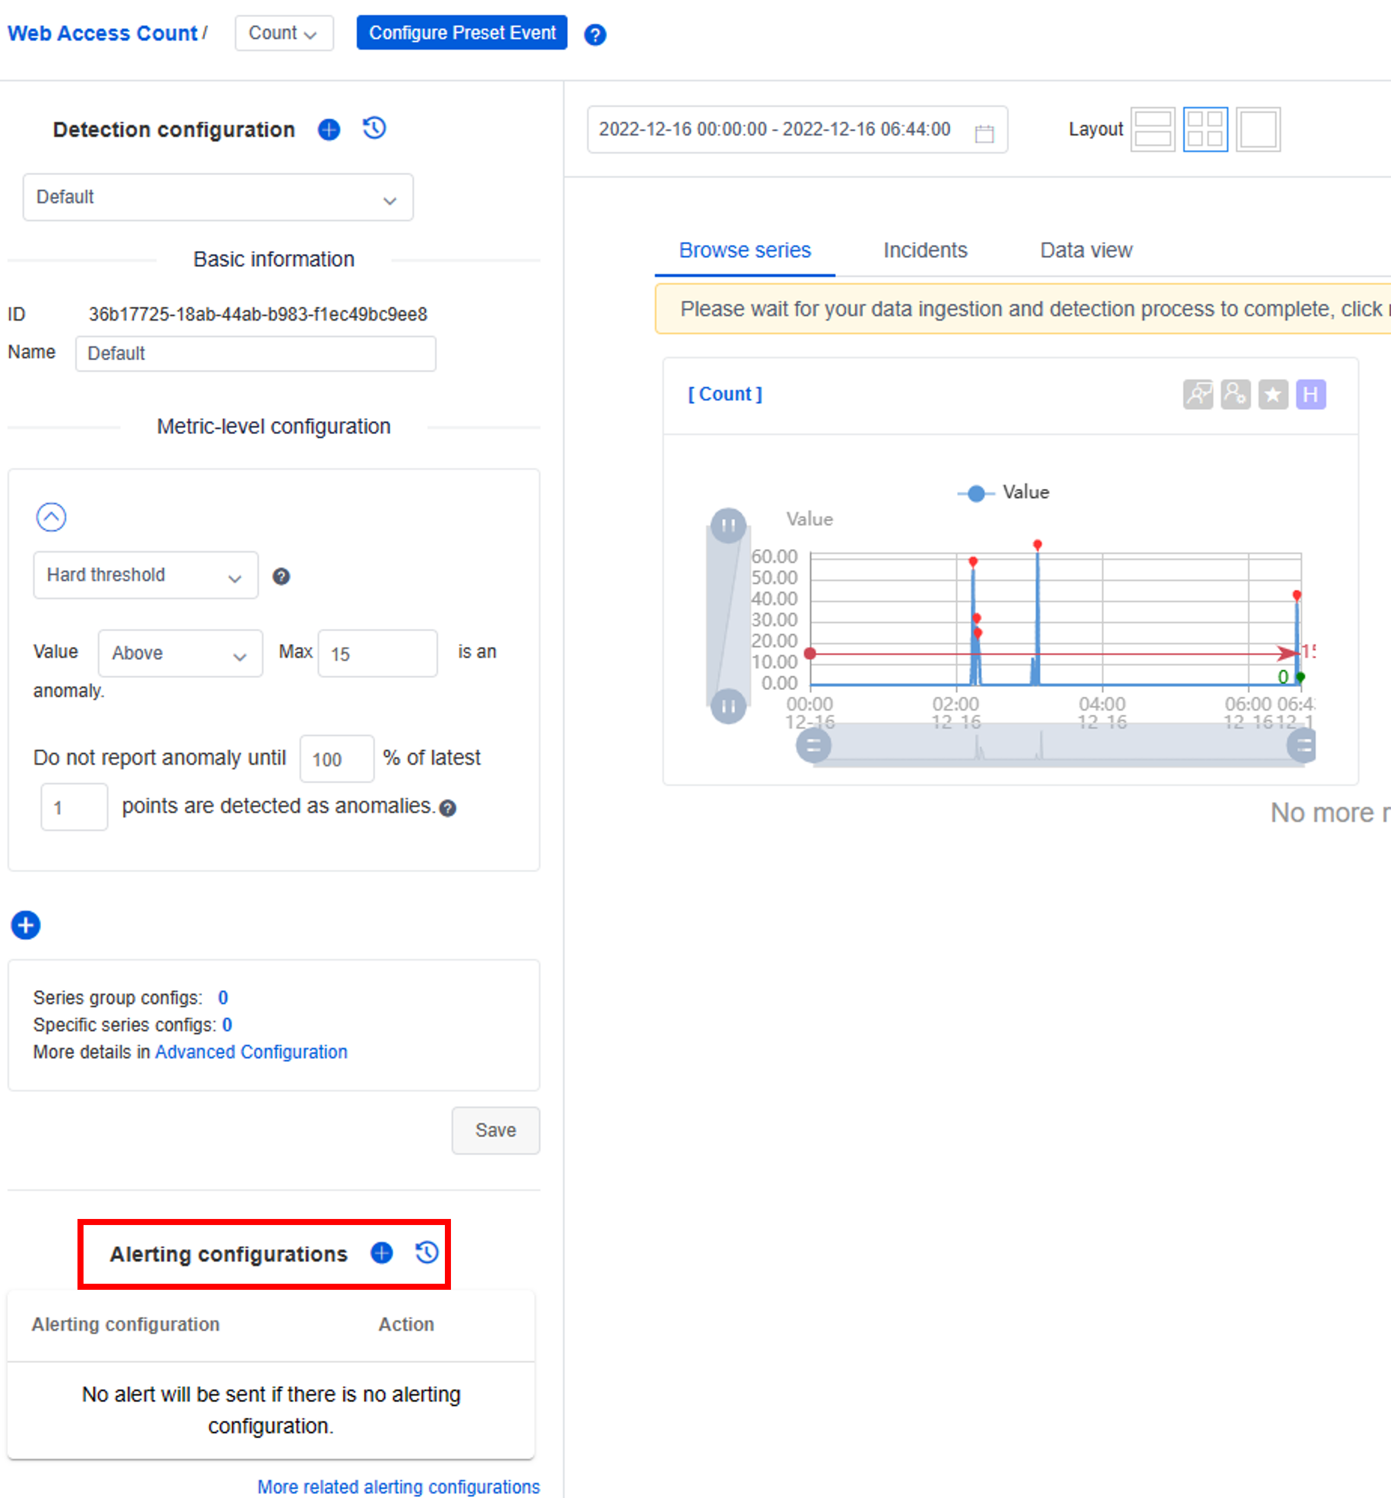Click the Configure Preset Event button
Viewport: 1391px width, 1498px height.
click(461, 33)
